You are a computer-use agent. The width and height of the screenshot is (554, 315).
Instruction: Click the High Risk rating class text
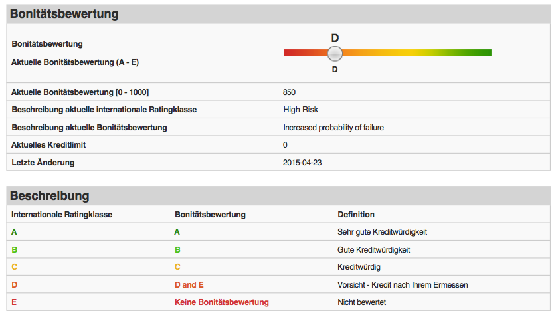[300, 110]
